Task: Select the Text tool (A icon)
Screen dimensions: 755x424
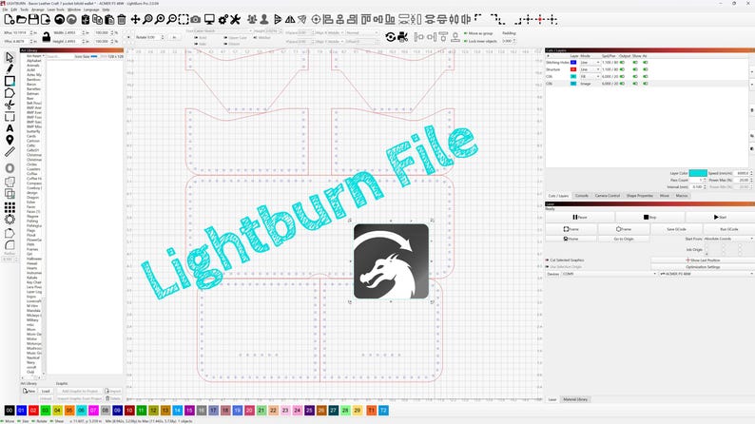Action: tap(10, 128)
